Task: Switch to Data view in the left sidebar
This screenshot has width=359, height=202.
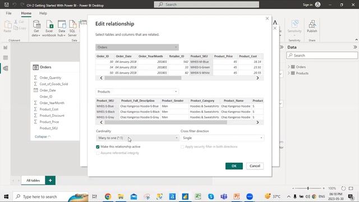Action: click(6, 58)
